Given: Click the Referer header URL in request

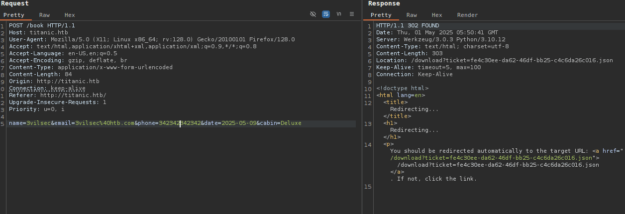Looking at the screenshot, I should point(73,95).
